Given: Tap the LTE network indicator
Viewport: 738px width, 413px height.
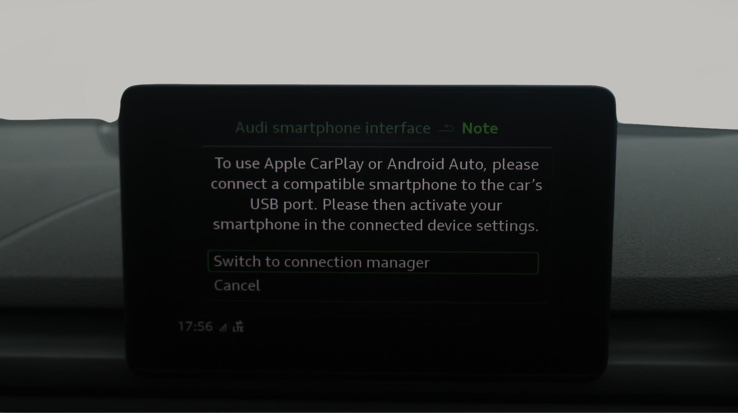Looking at the screenshot, I should [239, 330].
